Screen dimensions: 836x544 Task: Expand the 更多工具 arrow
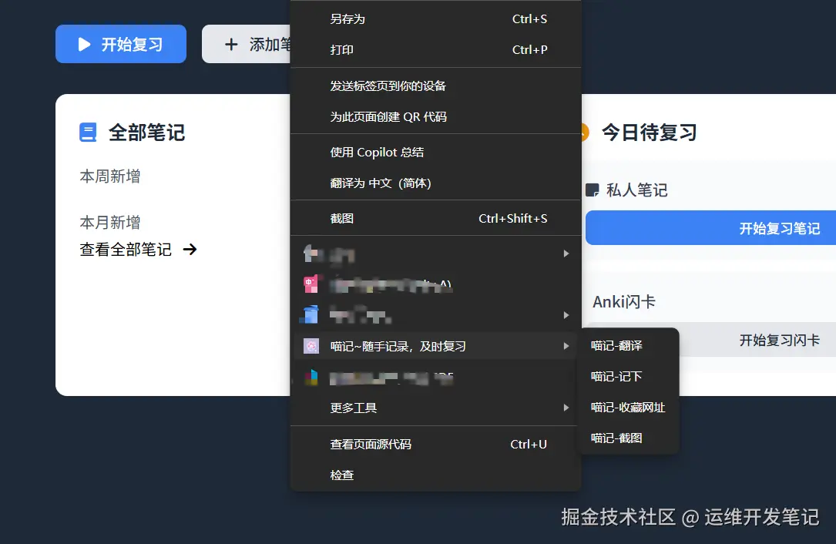pyautogui.click(x=566, y=408)
